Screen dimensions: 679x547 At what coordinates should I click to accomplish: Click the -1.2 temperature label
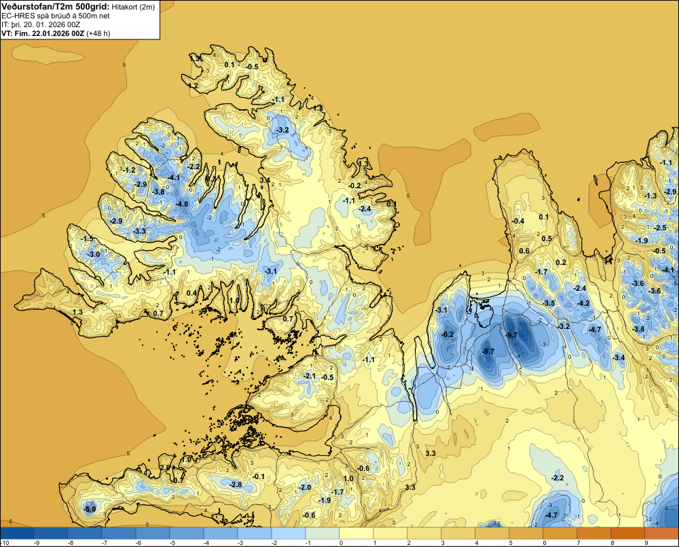click(x=130, y=170)
